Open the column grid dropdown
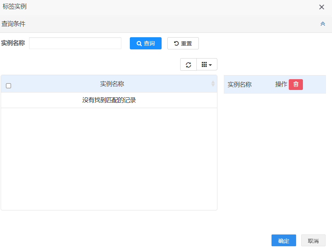Image resolution: width=332 pixels, height=250 pixels. [x=207, y=65]
